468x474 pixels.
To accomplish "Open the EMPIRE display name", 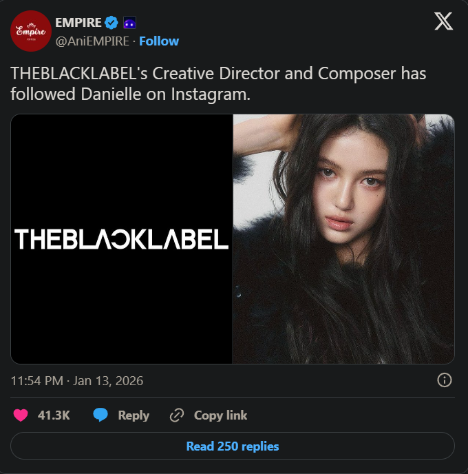I will (x=78, y=23).
